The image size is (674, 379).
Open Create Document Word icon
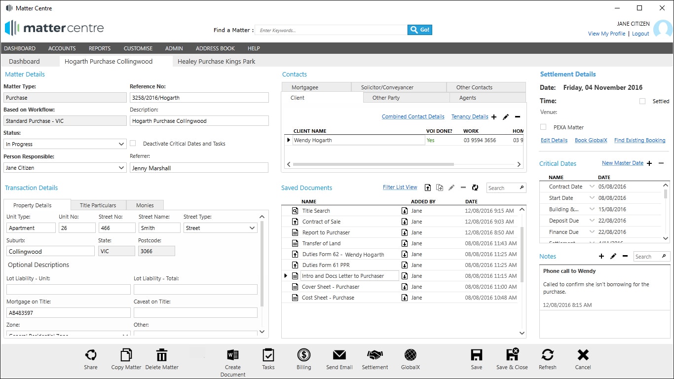coord(233,355)
